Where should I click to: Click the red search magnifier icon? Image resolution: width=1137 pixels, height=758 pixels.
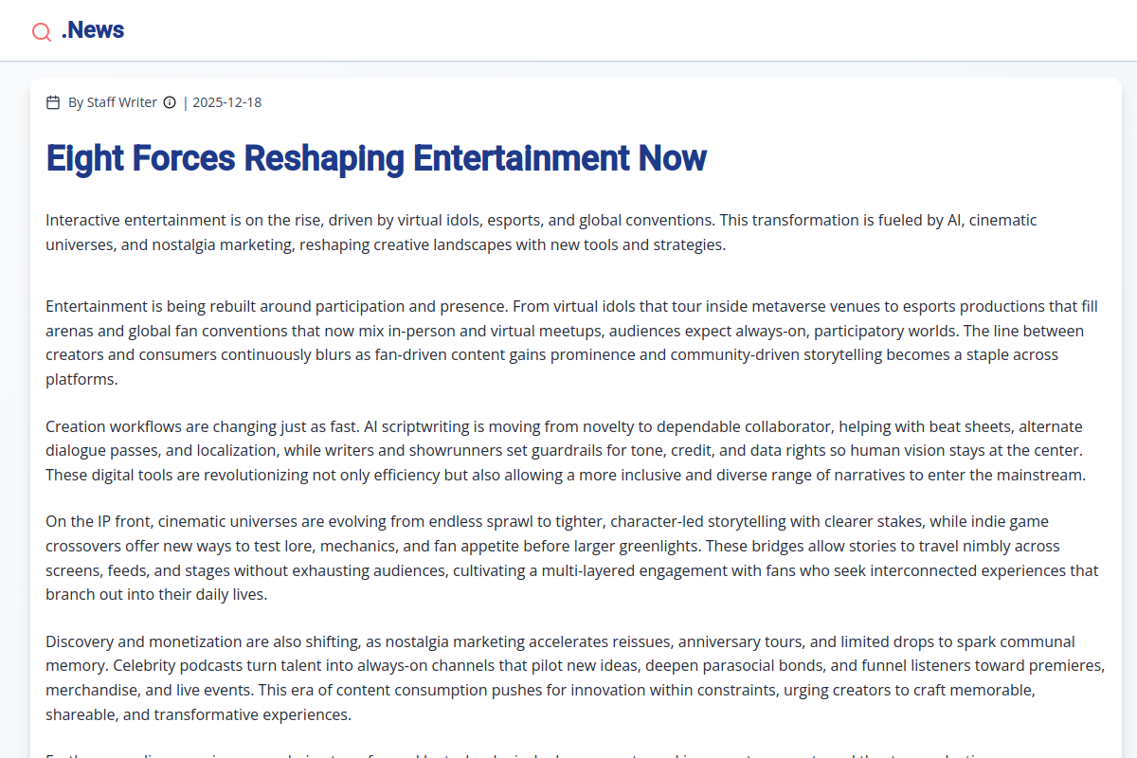click(42, 32)
